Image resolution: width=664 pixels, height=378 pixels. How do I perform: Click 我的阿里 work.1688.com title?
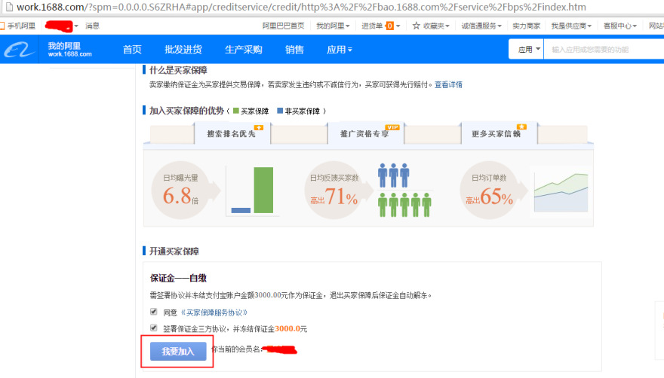[70, 50]
